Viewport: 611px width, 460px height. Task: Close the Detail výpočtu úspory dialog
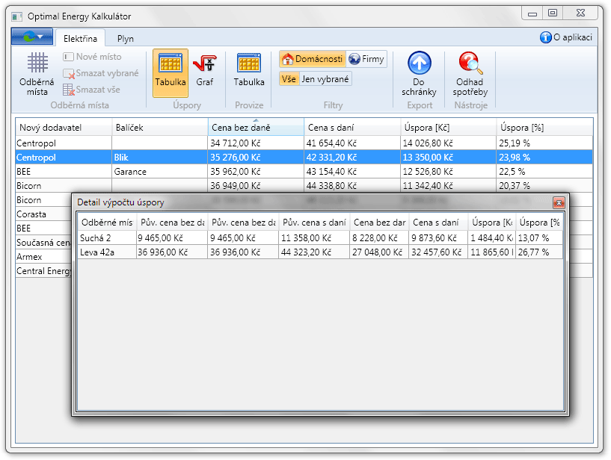coord(558,202)
